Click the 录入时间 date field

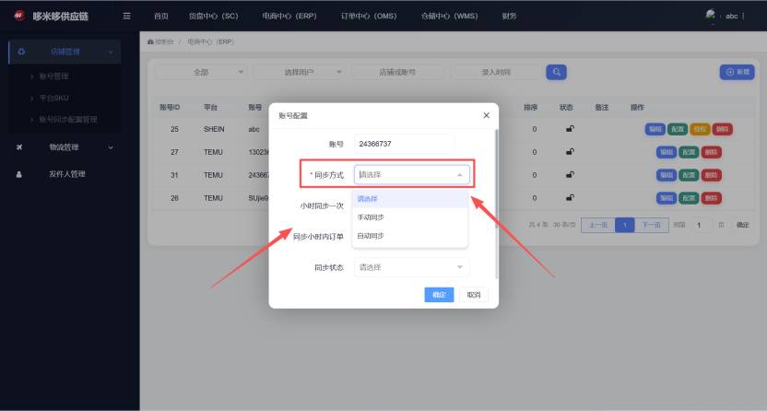click(x=496, y=72)
